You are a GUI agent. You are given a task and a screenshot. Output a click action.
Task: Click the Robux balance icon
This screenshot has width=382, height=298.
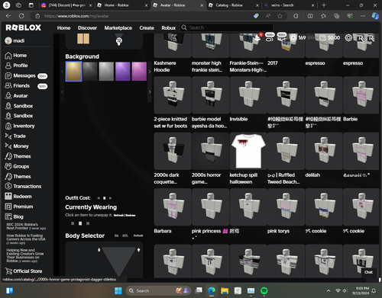(x=293, y=38)
